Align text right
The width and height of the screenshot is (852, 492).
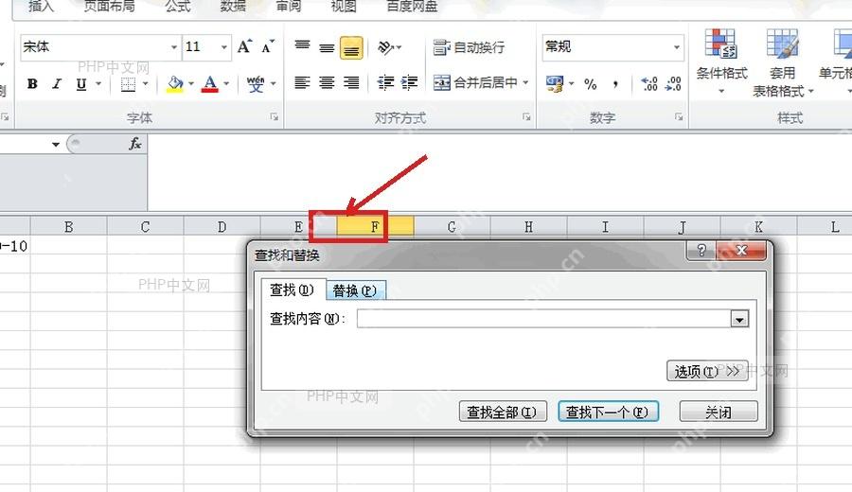351,82
